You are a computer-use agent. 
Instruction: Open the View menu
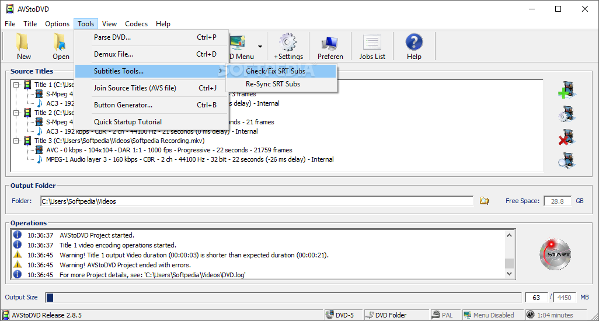coord(109,24)
